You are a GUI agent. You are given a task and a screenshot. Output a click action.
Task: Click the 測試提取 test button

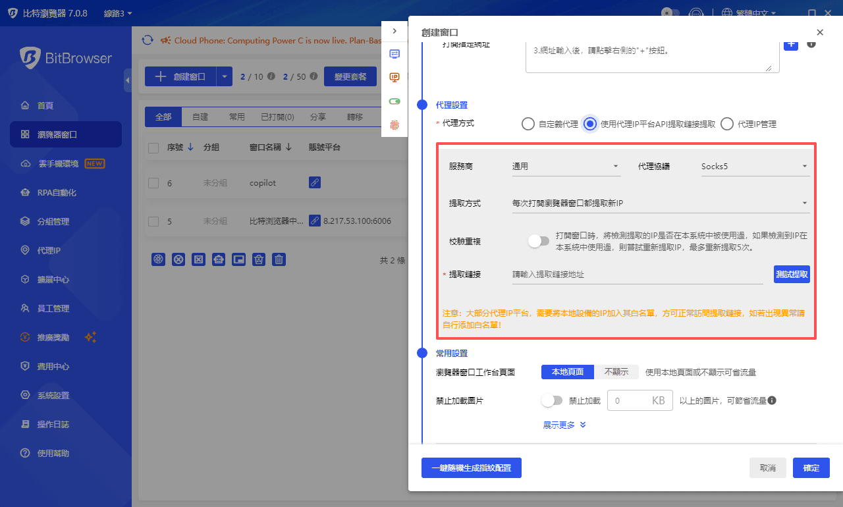[791, 274]
